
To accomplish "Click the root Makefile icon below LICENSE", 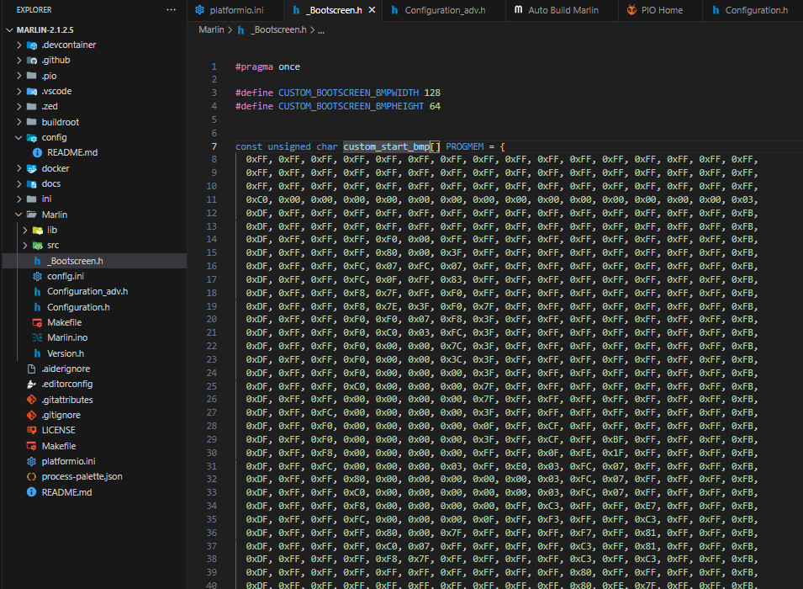I will click(32, 446).
